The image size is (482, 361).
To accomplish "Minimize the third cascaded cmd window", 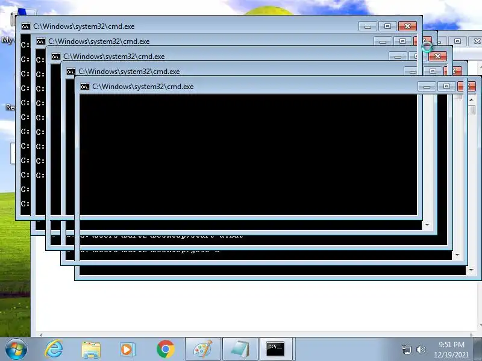I will tap(398, 57).
